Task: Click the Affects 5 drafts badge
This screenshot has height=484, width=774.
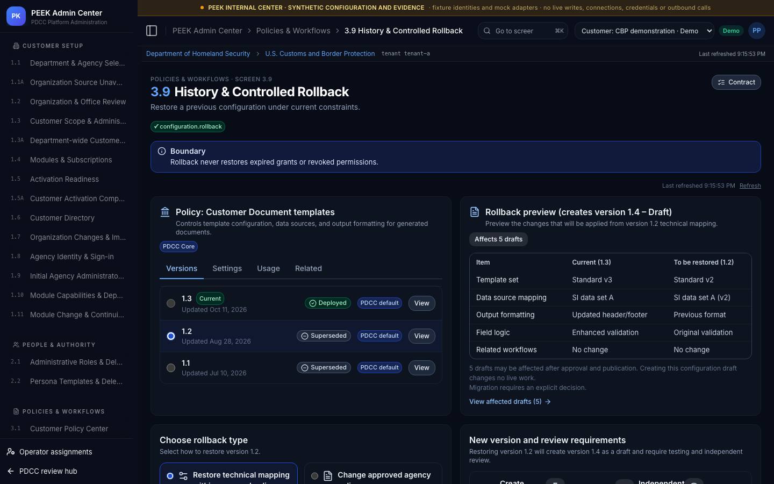Action: (x=498, y=239)
